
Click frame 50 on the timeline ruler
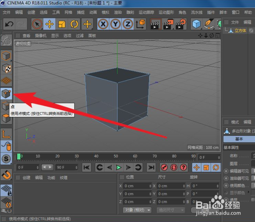click(x=116, y=156)
